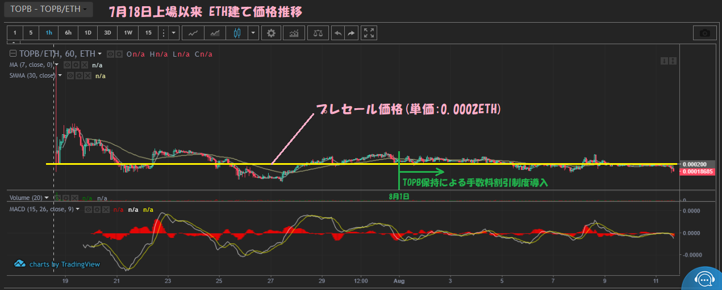Select the 5 minute interval

[x=31, y=33]
